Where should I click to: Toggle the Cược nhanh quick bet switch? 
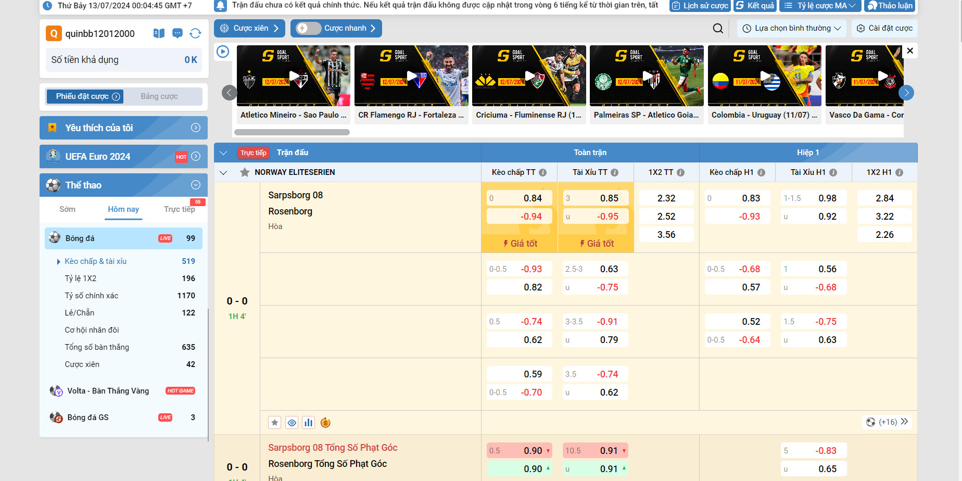tap(308, 29)
